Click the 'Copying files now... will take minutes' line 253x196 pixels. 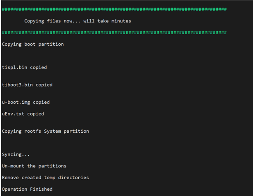pyautogui.click(x=77, y=21)
